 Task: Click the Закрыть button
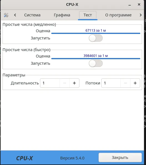tap(120, 157)
